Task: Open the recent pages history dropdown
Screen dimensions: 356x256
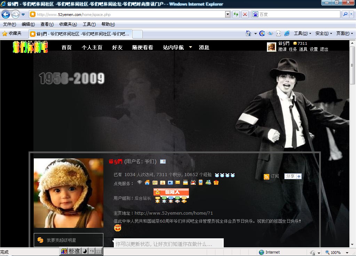Action: click(23, 15)
